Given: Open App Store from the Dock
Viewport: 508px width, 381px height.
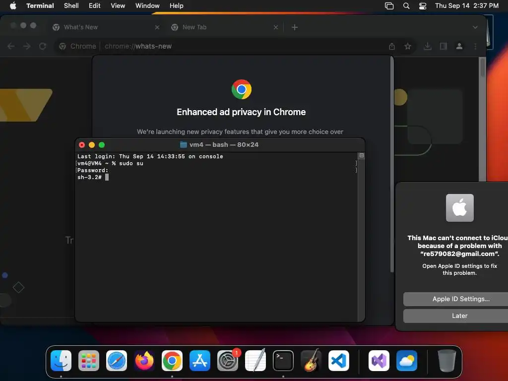Looking at the screenshot, I should coord(200,361).
